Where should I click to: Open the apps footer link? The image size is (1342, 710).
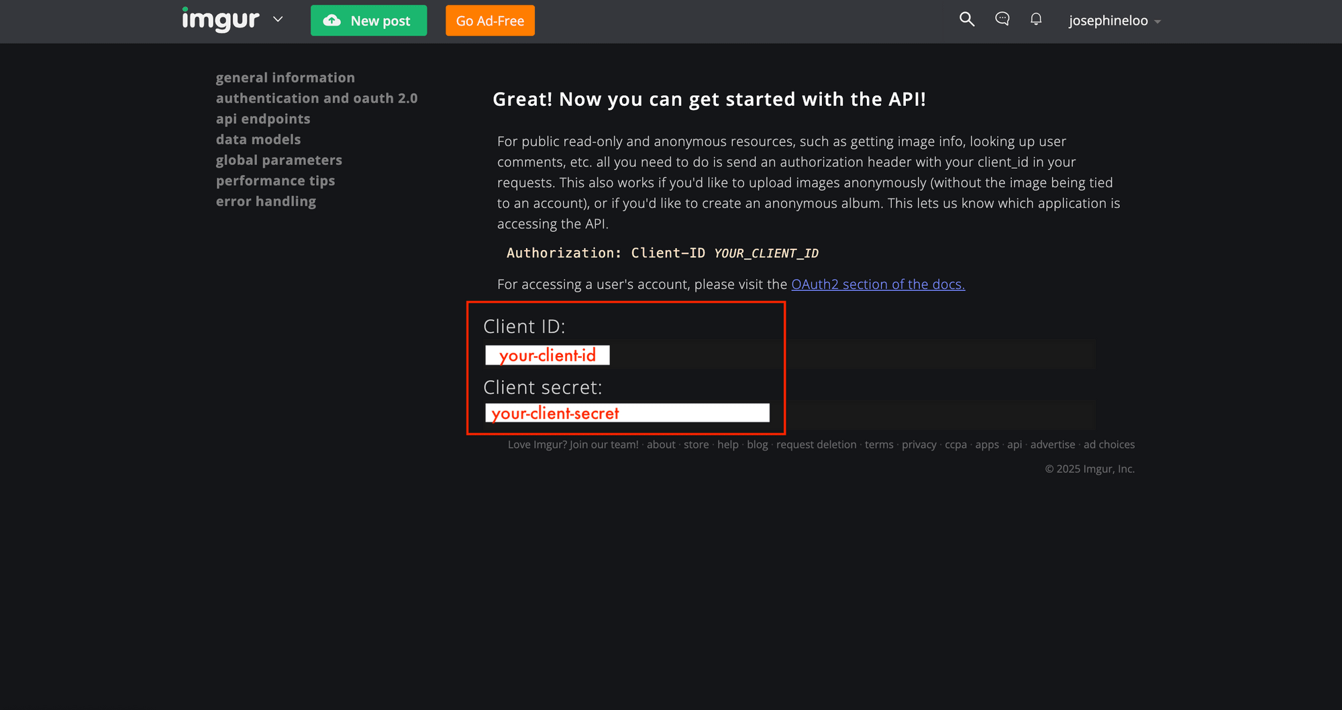986,445
